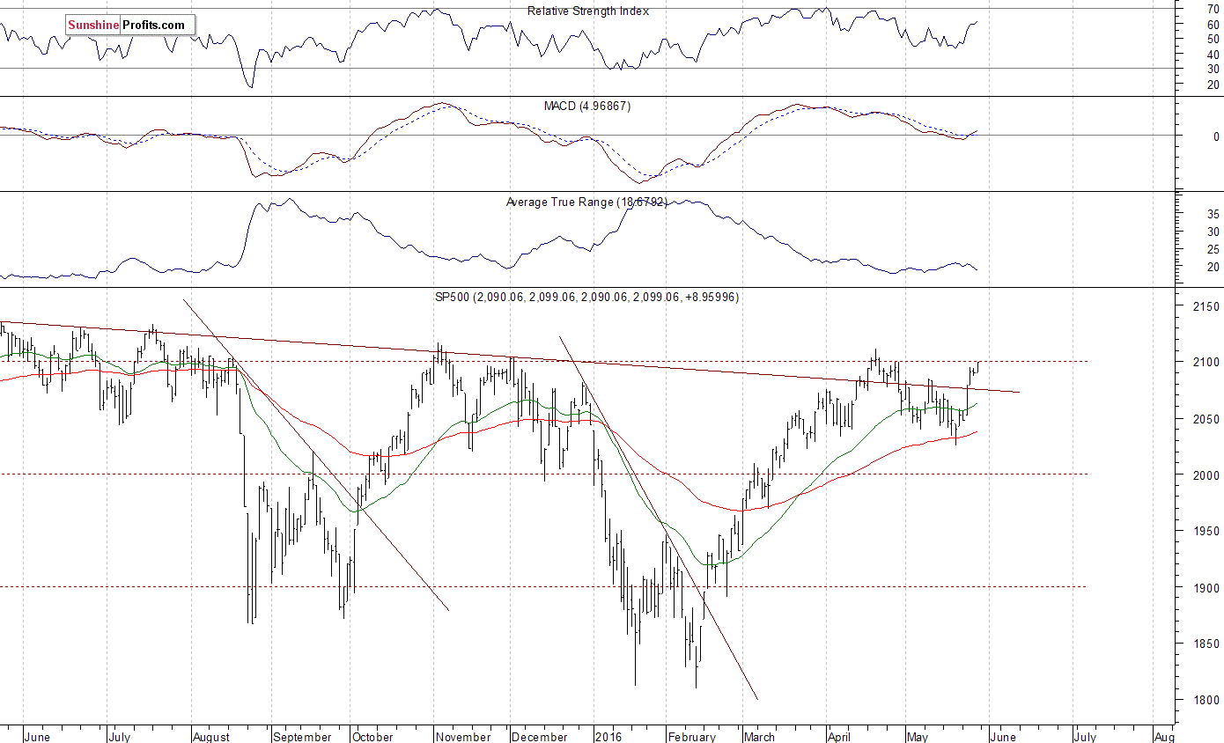Click the Relative Strength Index title
The width and height of the screenshot is (1224, 743).
[x=587, y=11]
